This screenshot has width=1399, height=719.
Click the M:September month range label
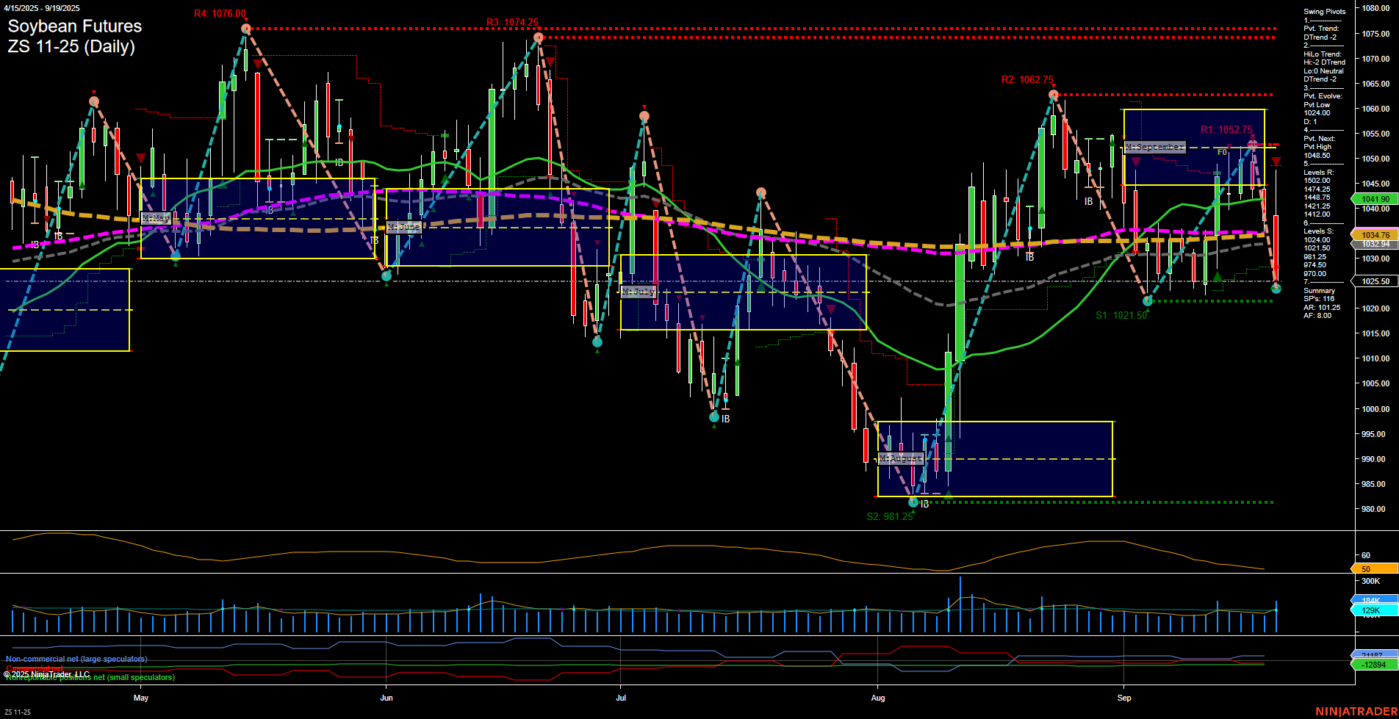1155,147
